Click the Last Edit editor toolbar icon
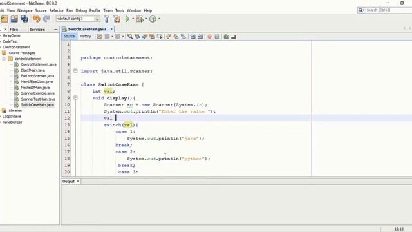The width and height of the screenshot is (412, 232). [100, 37]
